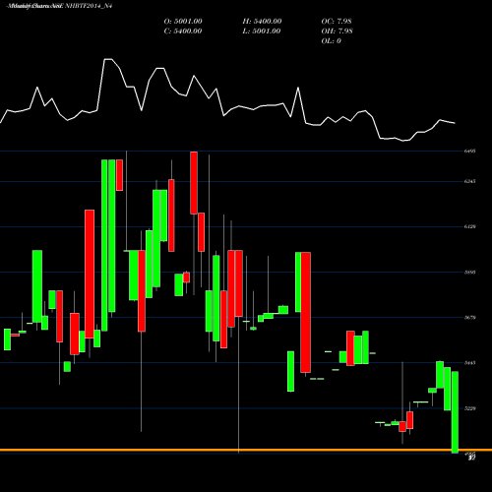Click the 6345 price axis label

coord(469,181)
